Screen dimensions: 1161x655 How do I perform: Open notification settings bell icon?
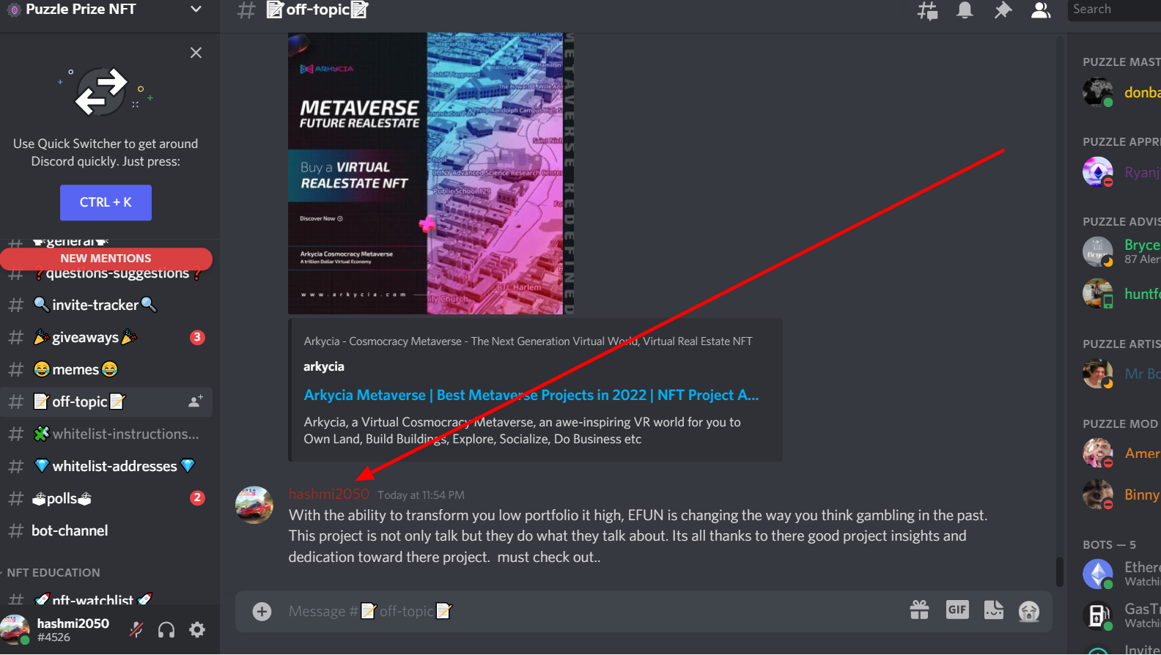click(965, 10)
